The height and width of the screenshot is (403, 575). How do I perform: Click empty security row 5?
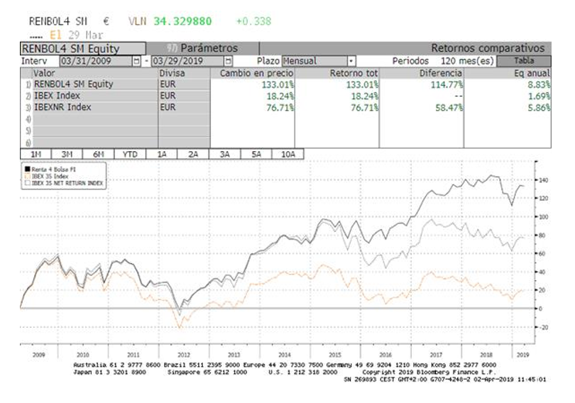pos(95,131)
